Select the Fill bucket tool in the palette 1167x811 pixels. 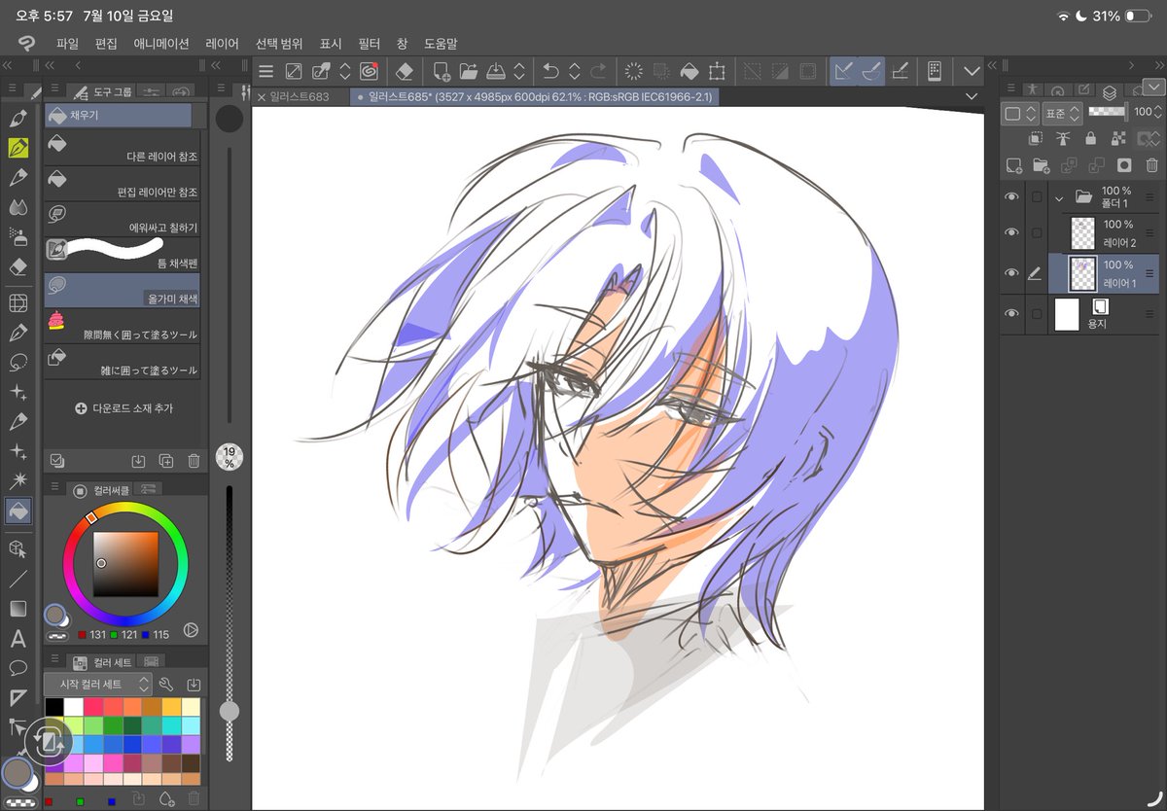point(18,510)
